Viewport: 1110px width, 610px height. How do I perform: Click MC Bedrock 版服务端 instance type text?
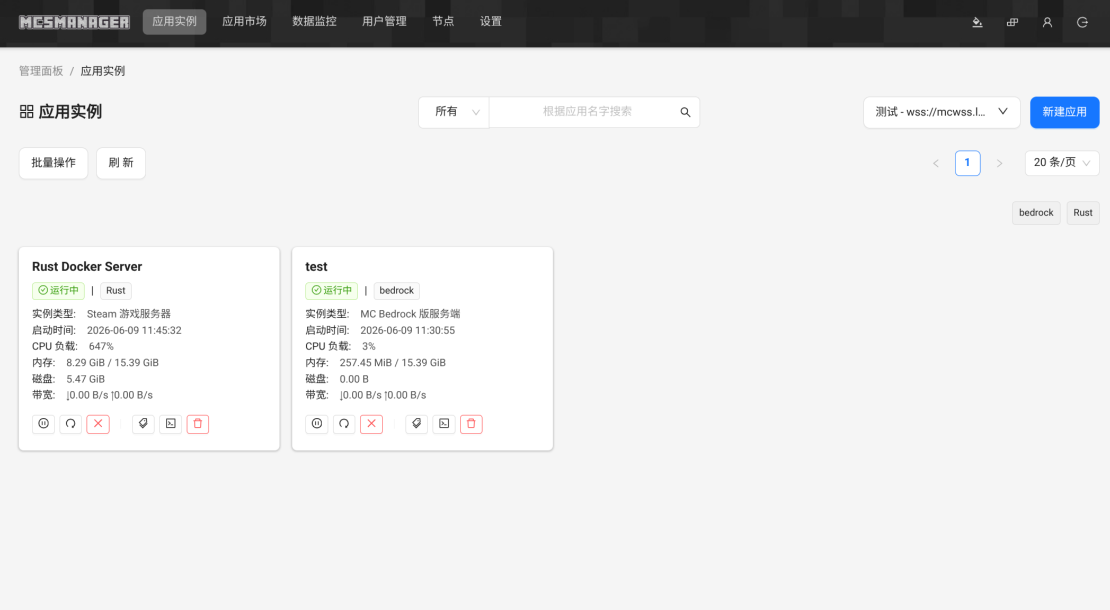[x=410, y=314]
